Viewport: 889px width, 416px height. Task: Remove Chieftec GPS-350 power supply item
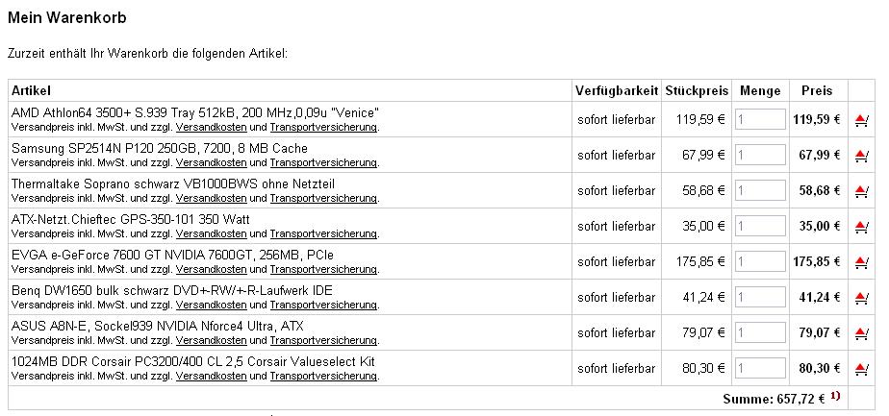pyautogui.click(x=861, y=227)
